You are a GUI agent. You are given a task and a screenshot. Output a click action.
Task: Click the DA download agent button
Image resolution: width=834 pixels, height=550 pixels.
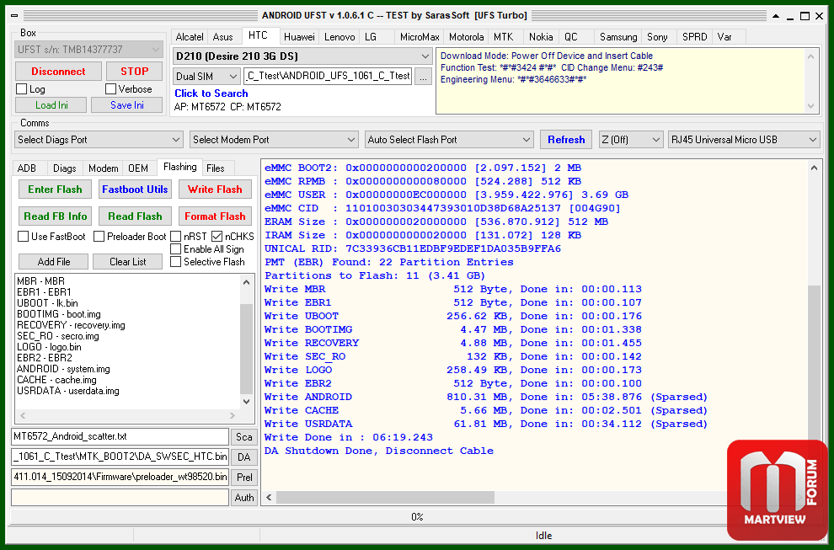point(244,457)
